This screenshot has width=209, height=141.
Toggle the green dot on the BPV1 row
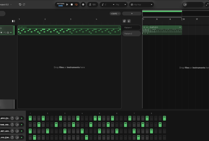(22, 118)
